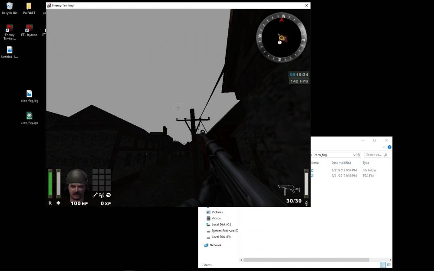Click the helmet skill icon beside 0 XP
Viewport: 434px width, 271px height.
(108, 195)
